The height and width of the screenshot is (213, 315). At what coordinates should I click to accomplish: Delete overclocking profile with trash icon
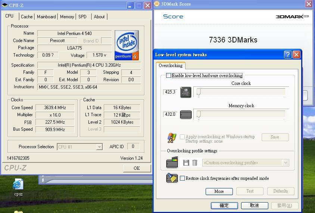click(x=195, y=163)
